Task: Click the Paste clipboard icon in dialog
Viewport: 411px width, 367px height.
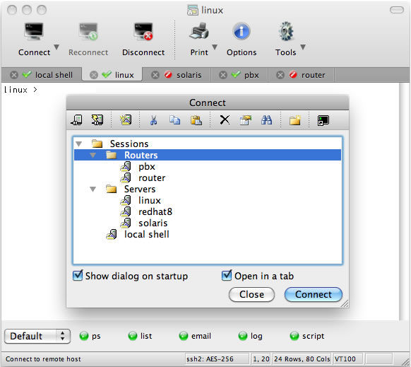Action: click(x=196, y=120)
